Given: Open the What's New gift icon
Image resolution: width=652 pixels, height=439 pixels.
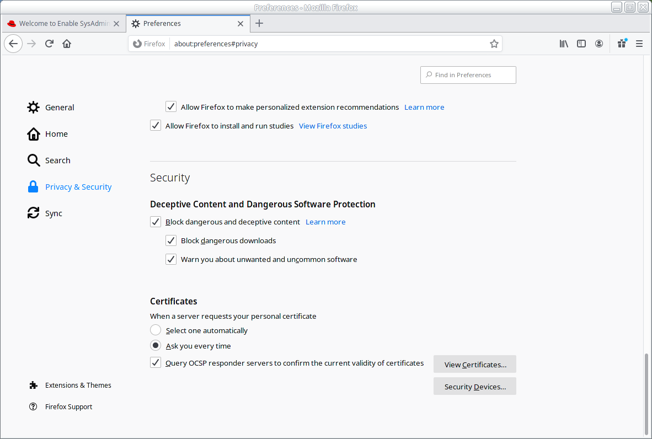Looking at the screenshot, I should coord(622,44).
